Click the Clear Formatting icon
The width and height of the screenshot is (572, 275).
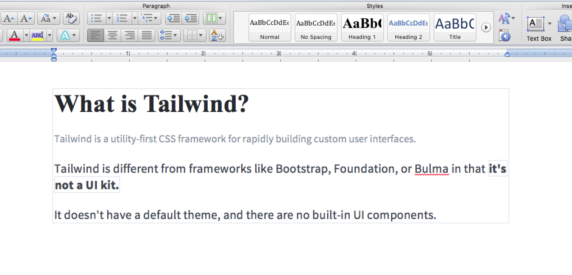(x=71, y=18)
